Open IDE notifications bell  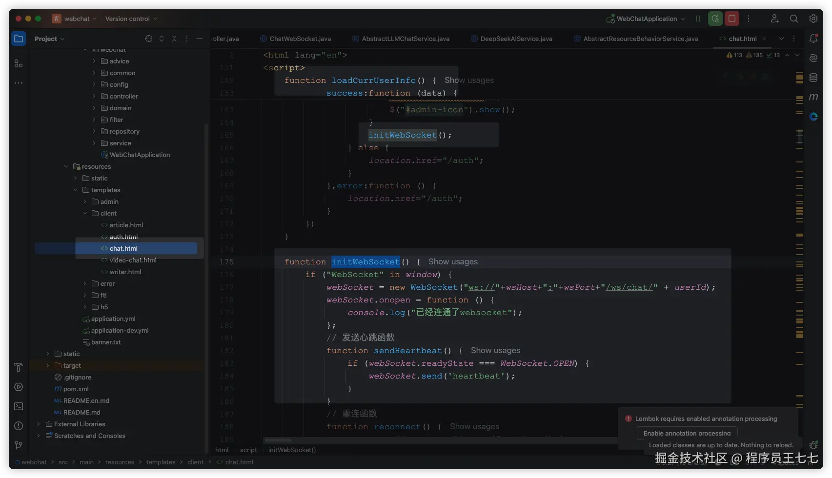(813, 39)
